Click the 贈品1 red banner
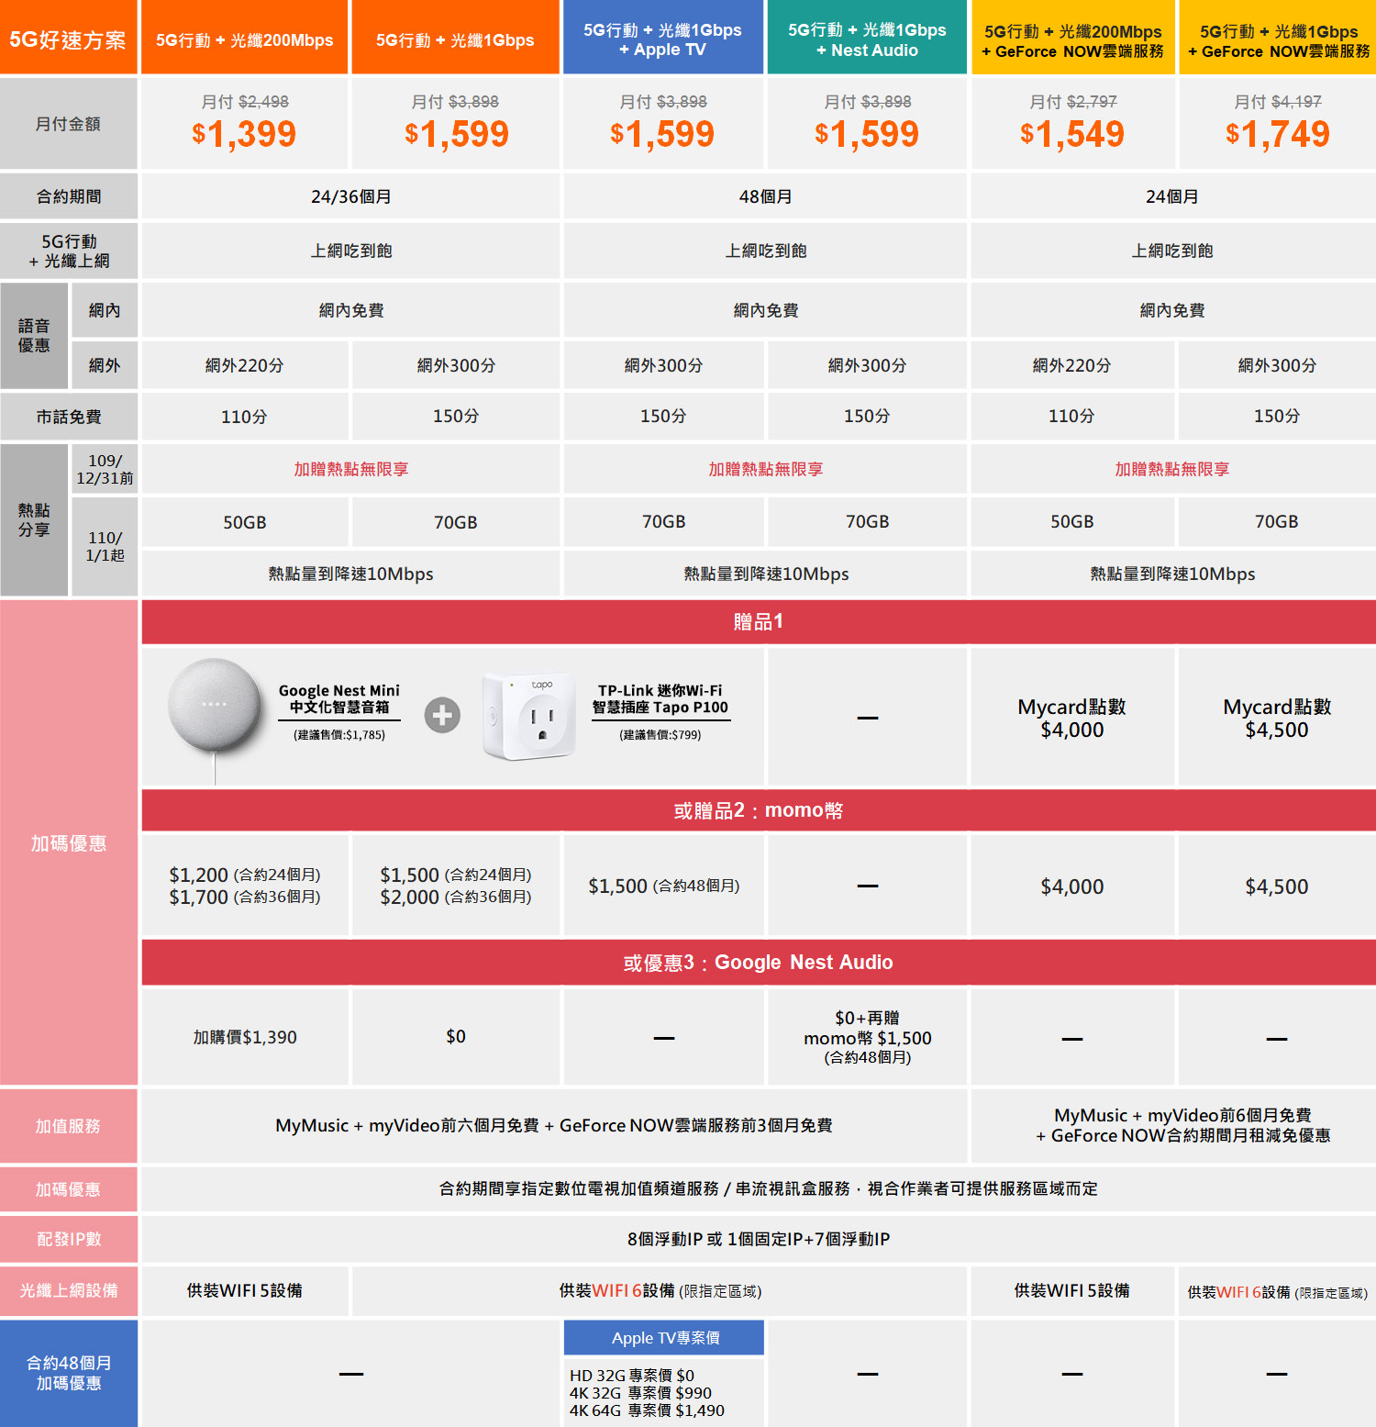1376x1427 pixels. click(759, 622)
